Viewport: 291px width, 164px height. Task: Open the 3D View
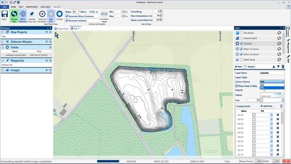pyautogui.click(x=60, y=15)
